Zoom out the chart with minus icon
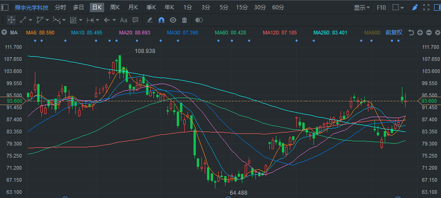441x198 pixels. tap(428, 33)
